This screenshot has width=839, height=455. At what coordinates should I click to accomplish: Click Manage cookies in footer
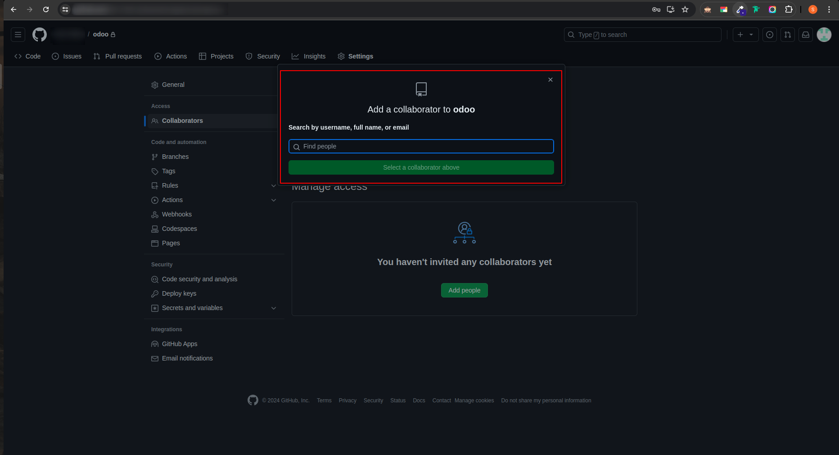[474, 401]
